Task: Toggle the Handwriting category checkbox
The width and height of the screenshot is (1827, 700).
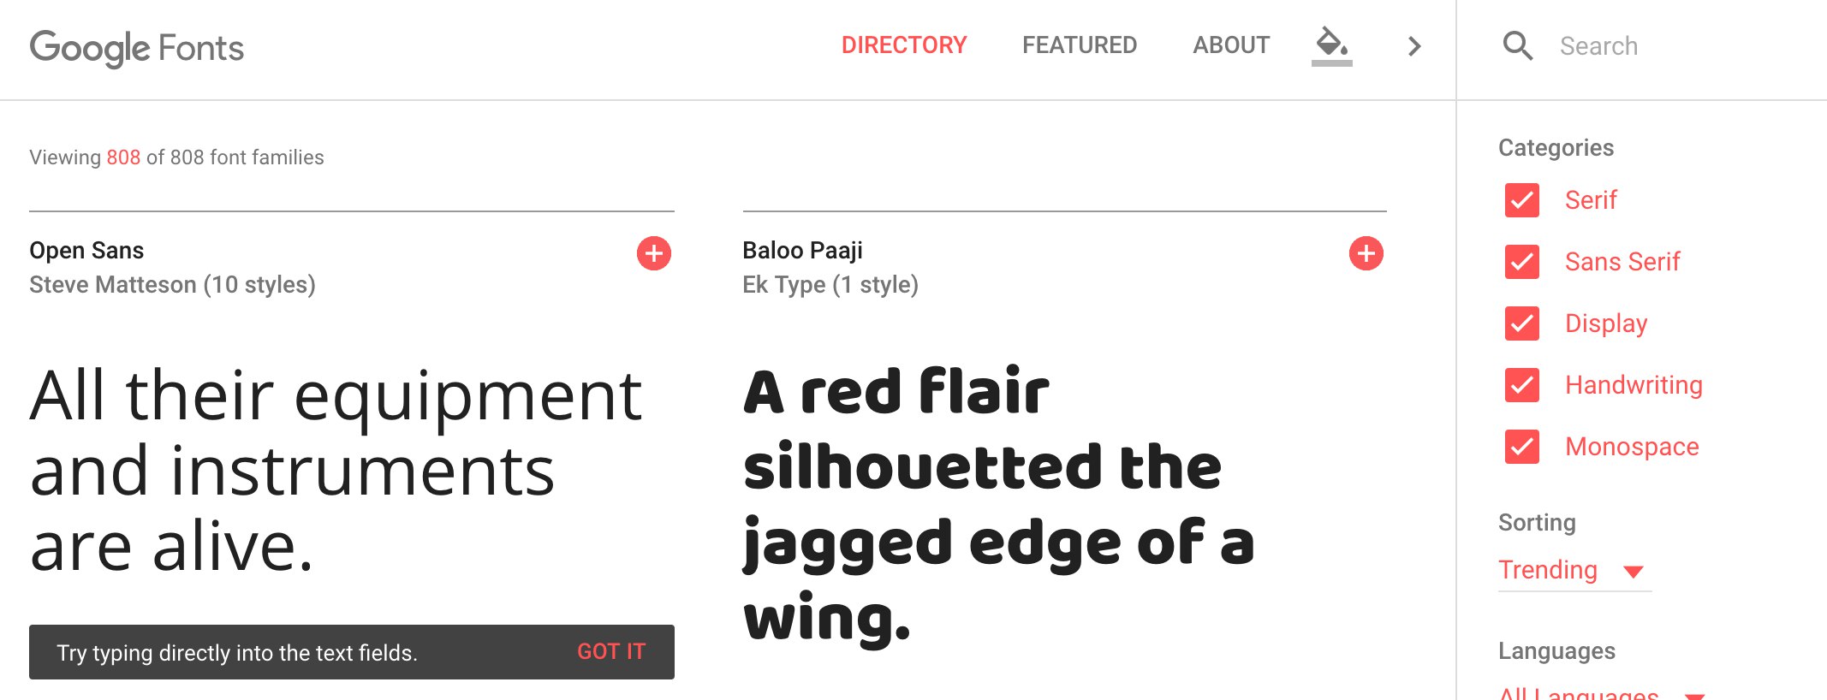Action: click(1522, 385)
